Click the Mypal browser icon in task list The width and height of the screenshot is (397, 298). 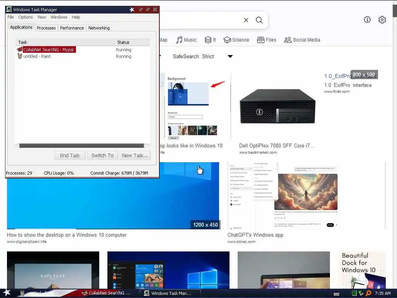[20, 49]
